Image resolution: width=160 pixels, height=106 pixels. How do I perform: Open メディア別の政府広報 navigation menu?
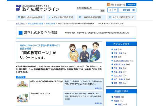tap(61, 17)
